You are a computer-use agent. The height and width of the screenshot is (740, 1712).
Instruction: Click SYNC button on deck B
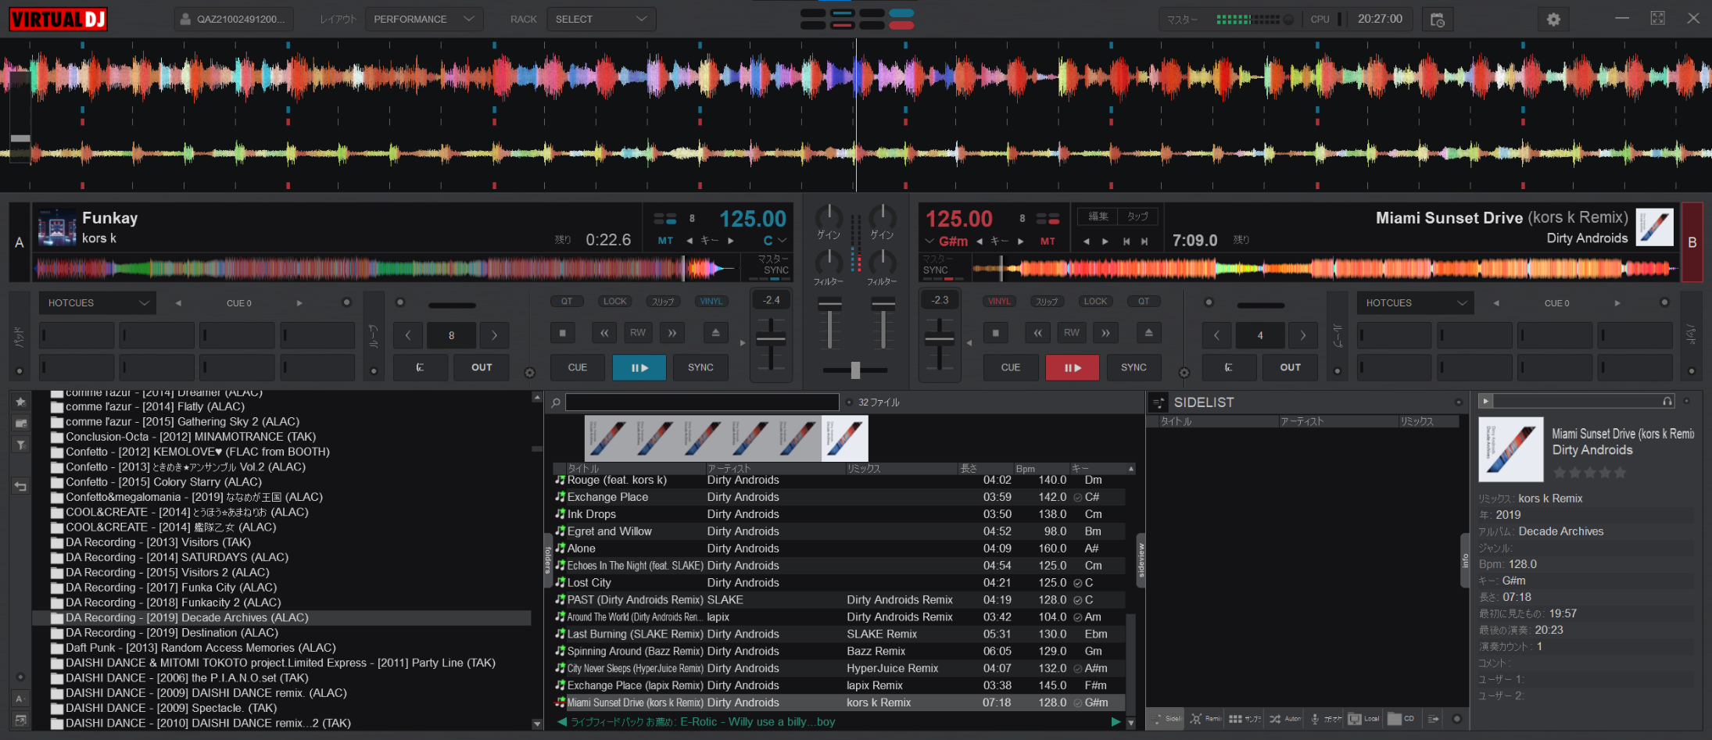coord(1134,367)
